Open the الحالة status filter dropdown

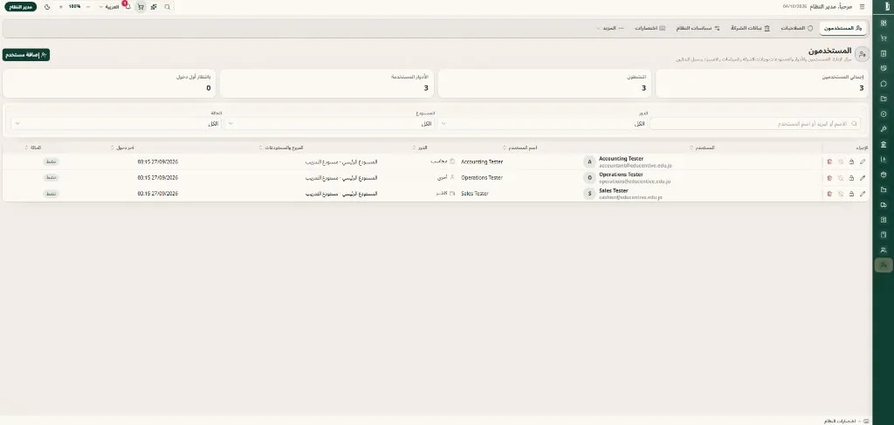click(116, 124)
